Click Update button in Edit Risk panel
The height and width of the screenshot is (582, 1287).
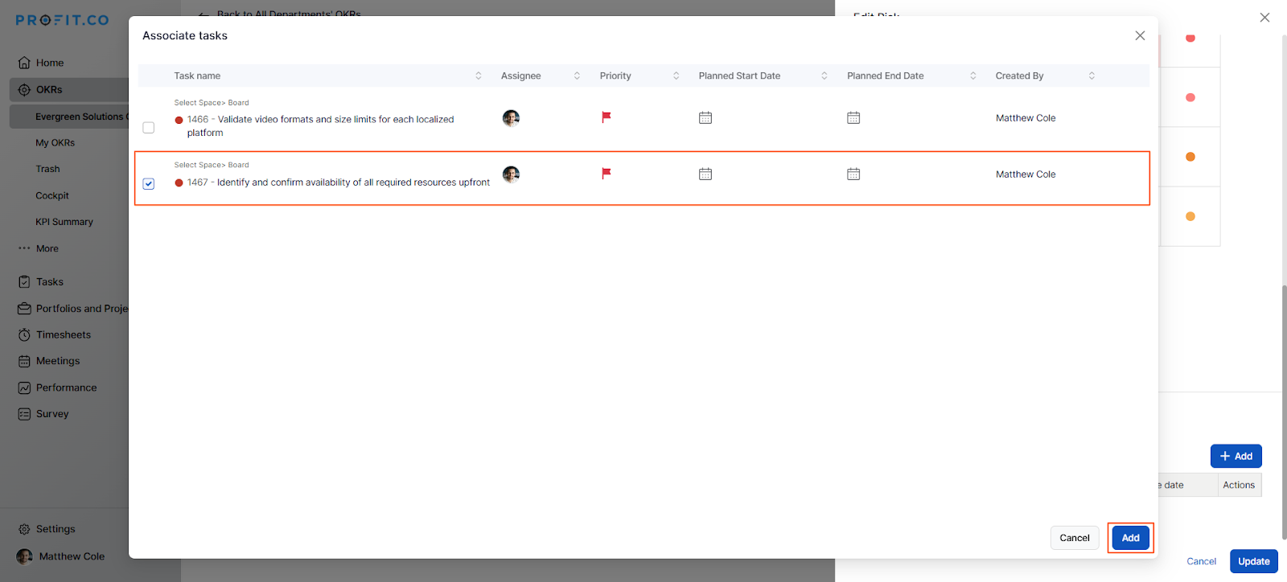1253,561
